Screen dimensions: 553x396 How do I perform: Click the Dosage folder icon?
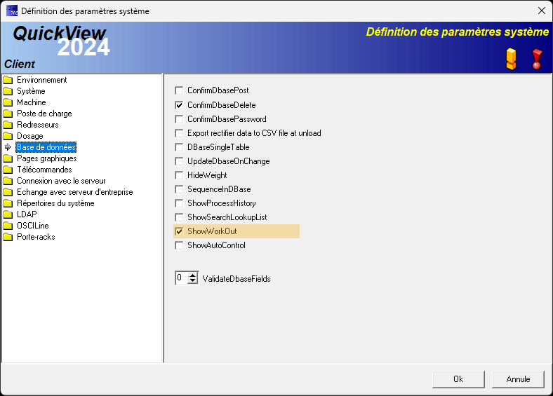[8, 136]
